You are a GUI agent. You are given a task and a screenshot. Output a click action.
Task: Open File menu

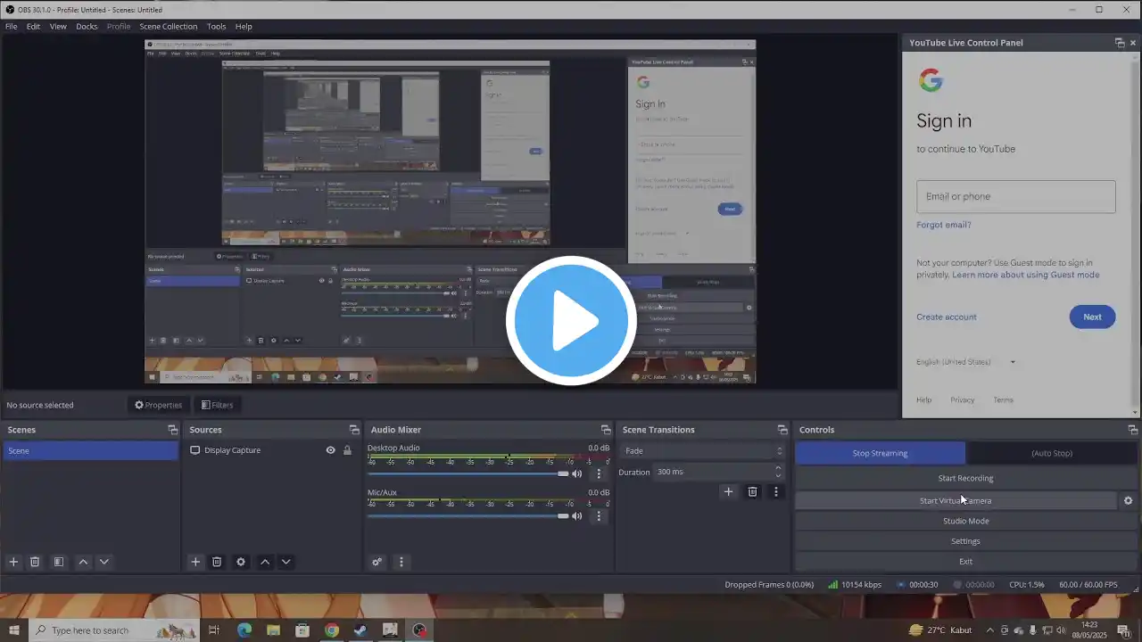[12, 27]
